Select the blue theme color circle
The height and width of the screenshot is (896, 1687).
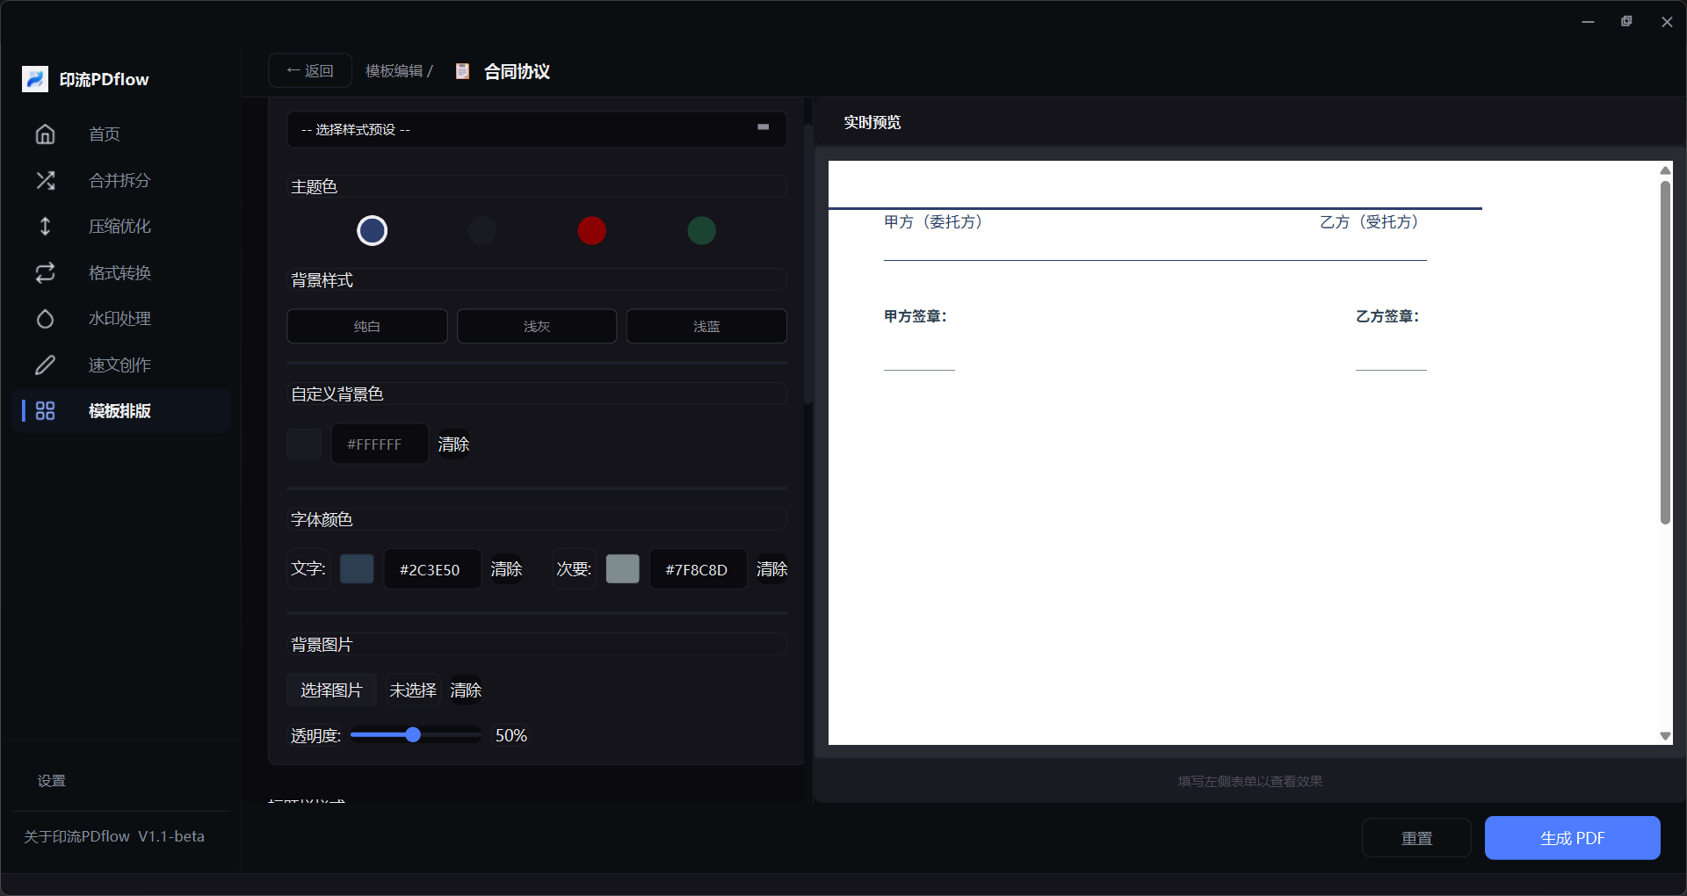click(373, 230)
